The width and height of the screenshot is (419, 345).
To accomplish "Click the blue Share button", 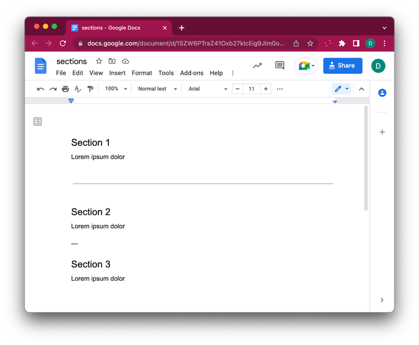I will (342, 66).
